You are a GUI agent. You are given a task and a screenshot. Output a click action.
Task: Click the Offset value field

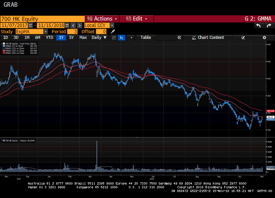click(x=101, y=31)
